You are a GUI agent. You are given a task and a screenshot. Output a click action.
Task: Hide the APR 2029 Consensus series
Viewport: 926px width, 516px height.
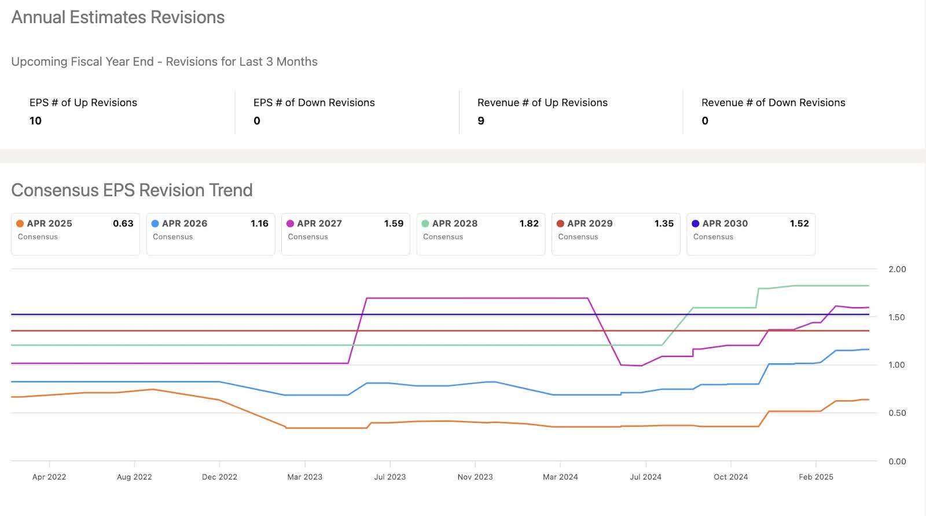pyautogui.click(x=615, y=234)
